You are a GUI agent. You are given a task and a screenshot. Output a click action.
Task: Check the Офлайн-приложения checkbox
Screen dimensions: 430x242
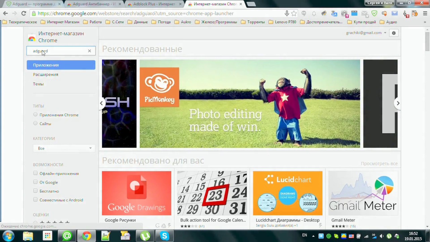[x=35, y=173]
